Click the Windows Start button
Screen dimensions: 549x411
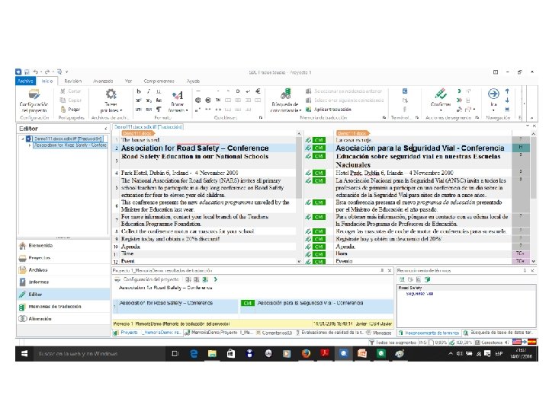24,354
